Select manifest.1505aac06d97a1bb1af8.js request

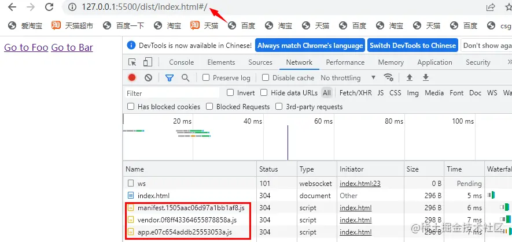pyautogui.click(x=318, y=208)
